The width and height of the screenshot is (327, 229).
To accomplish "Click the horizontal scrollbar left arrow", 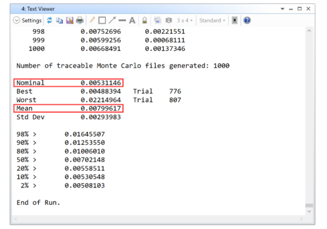I will tap(16, 219).
